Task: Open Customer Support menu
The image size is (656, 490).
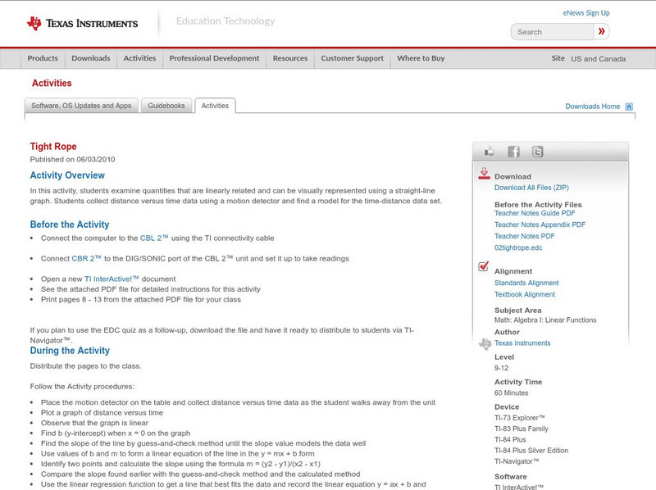Action: click(353, 58)
